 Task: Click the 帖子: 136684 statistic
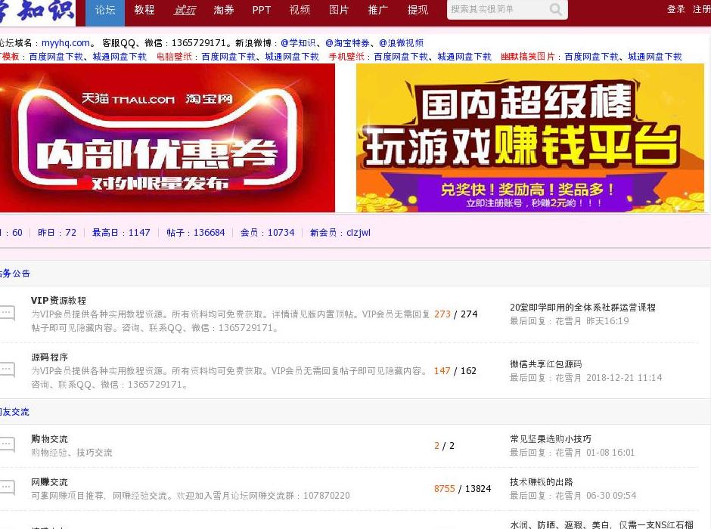point(195,232)
